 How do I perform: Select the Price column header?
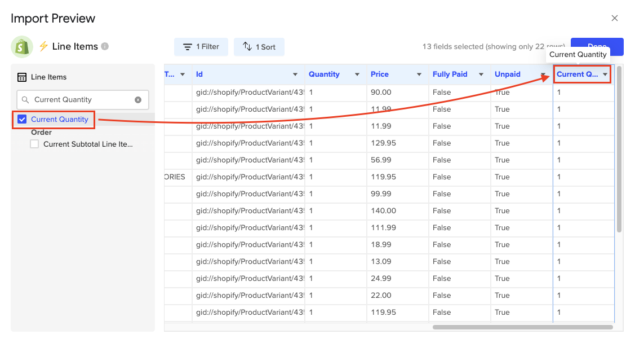click(x=398, y=74)
